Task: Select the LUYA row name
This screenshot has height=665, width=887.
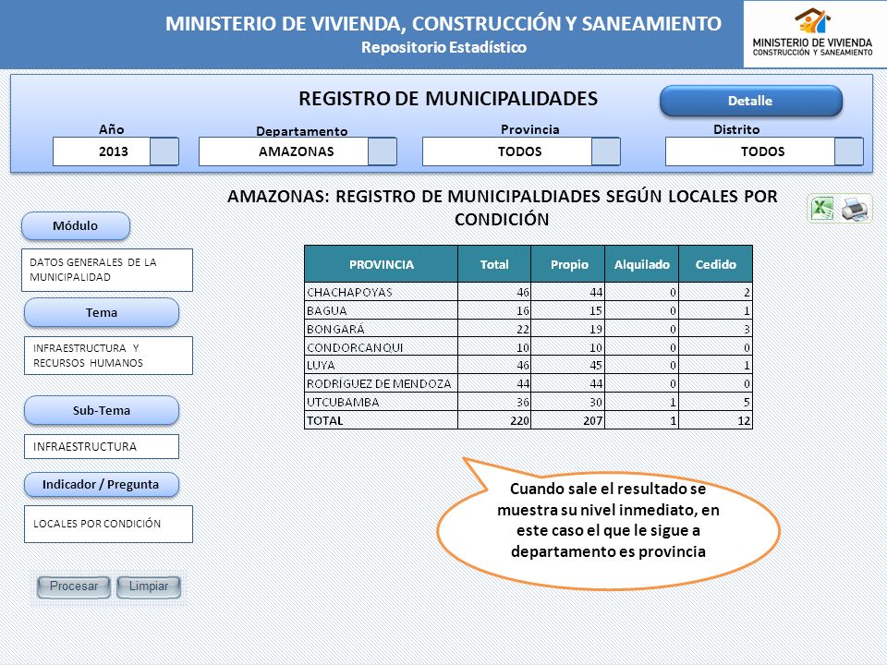Action: coord(321,366)
